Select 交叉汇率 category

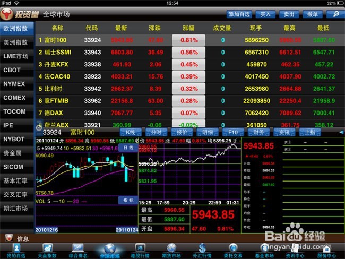click(17, 195)
